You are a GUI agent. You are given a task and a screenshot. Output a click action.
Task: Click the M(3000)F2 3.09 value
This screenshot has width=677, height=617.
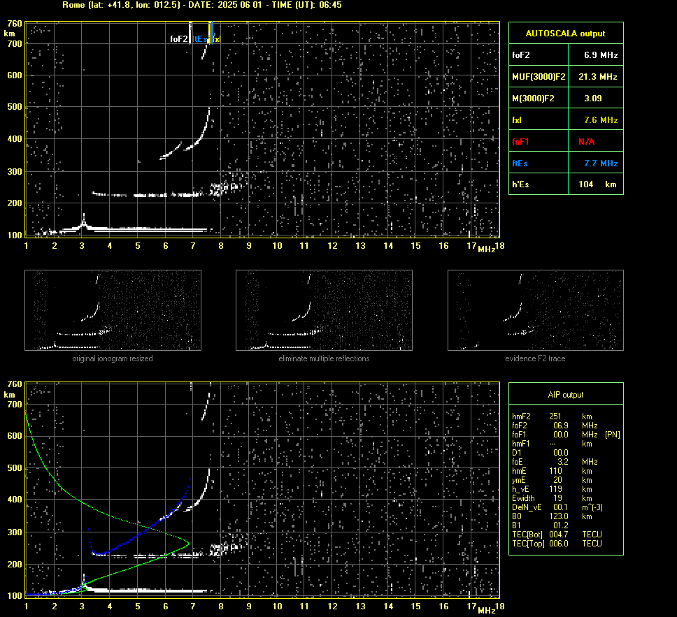click(x=593, y=99)
